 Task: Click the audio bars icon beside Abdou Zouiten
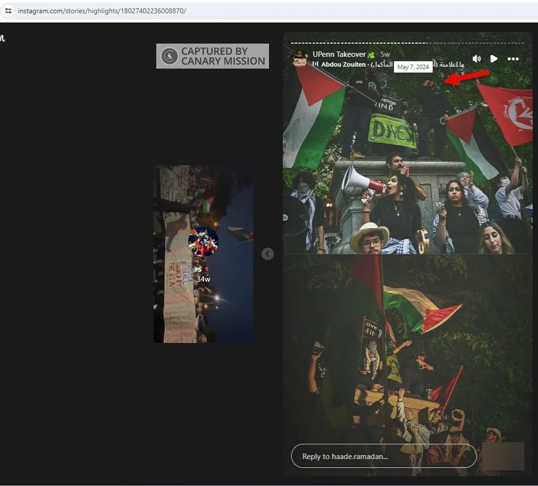click(x=315, y=65)
